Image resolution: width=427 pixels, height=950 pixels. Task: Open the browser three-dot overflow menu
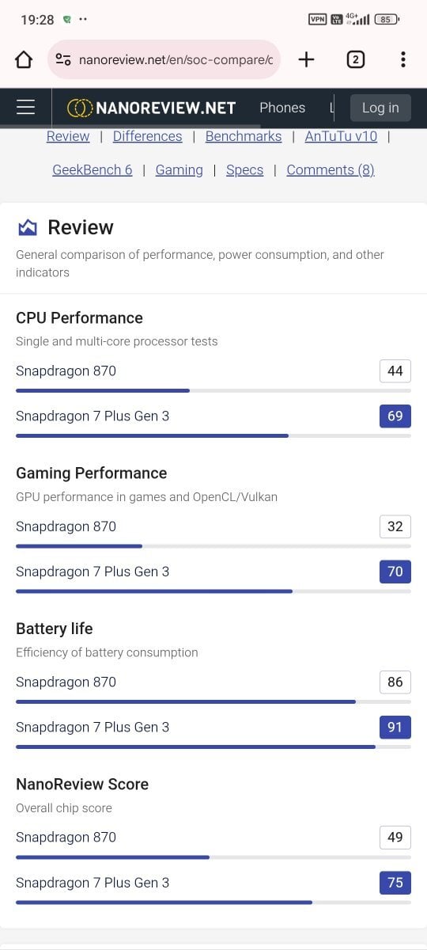[403, 59]
